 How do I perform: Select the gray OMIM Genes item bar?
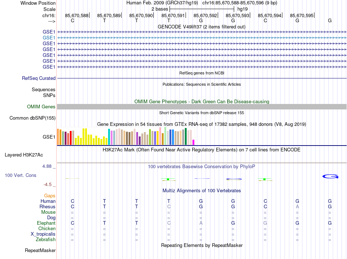coord(202,107)
